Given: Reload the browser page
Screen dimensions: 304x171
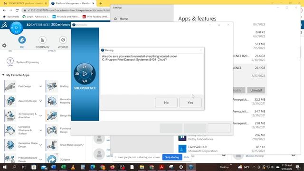Looking at the screenshot, I should point(17,10).
